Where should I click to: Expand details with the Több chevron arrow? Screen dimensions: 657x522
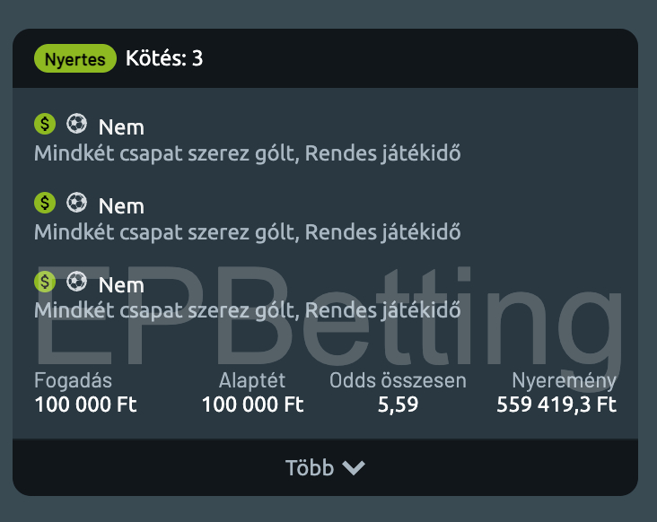pyautogui.click(x=354, y=468)
